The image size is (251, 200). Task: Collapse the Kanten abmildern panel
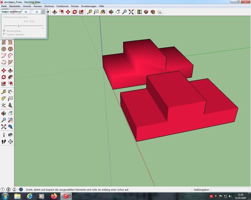pyautogui.click(x=45, y=12)
